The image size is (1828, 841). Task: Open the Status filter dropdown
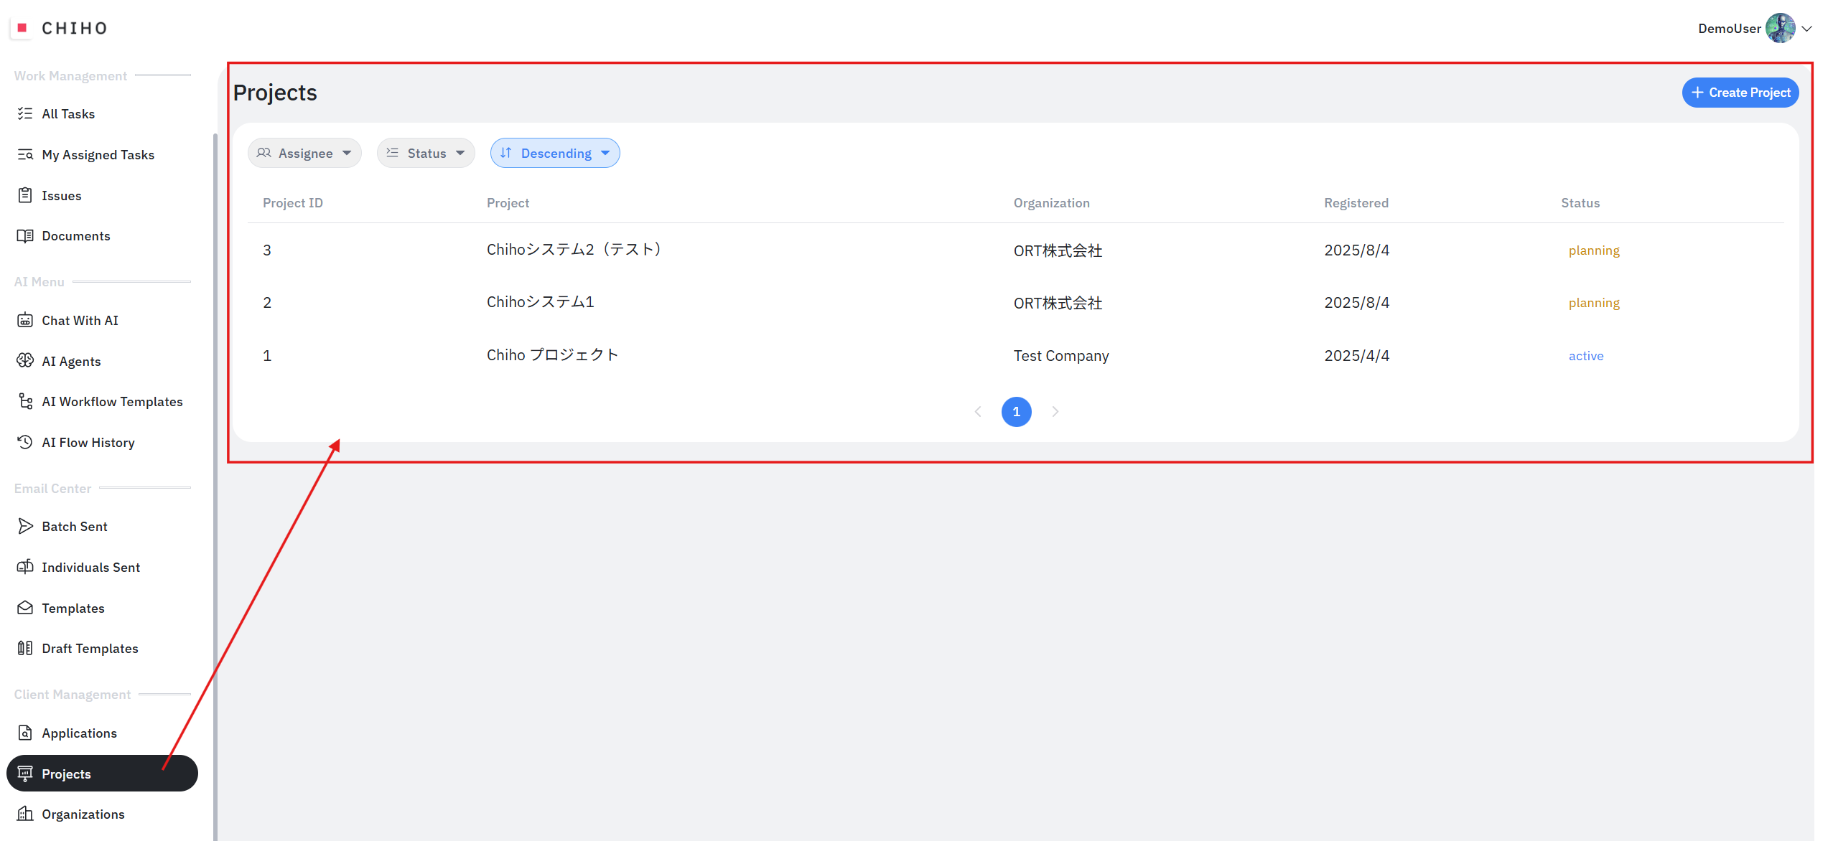(426, 153)
